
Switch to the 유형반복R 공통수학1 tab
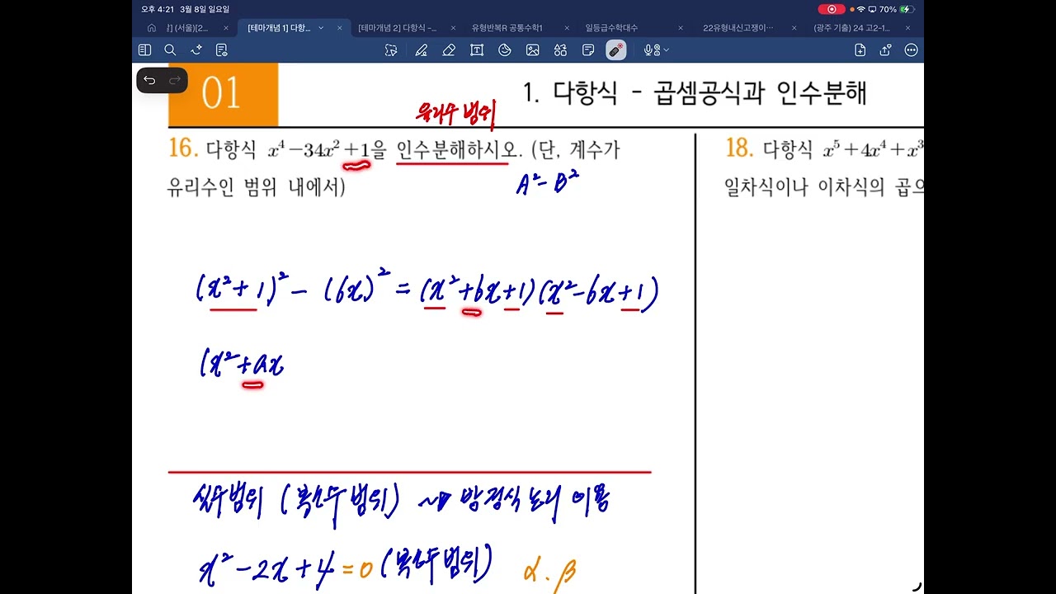tap(507, 28)
